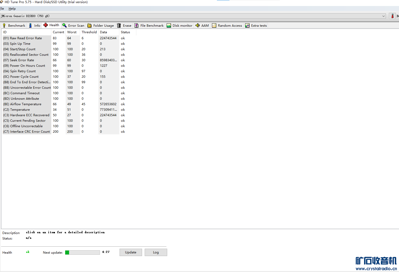Click the Erase trash can icon

click(x=119, y=25)
